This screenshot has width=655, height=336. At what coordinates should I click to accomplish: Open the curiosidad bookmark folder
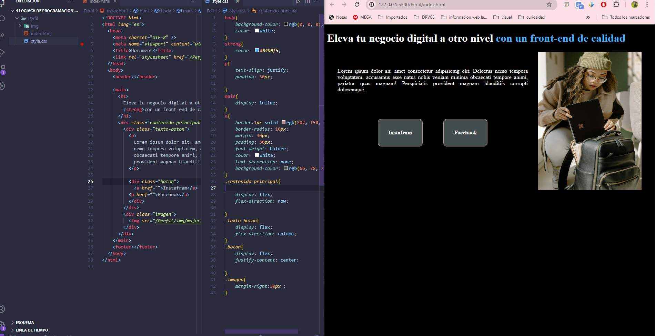pyautogui.click(x=532, y=17)
